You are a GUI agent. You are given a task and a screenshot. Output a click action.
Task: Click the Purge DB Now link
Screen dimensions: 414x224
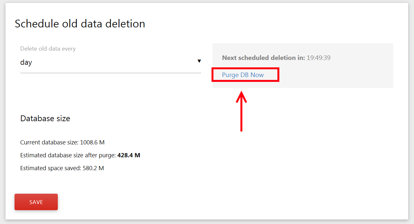point(243,75)
